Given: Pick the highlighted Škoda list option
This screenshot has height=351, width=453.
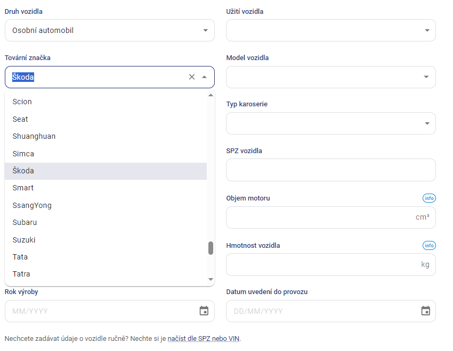Looking at the screenshot, I should coord(106,171).
